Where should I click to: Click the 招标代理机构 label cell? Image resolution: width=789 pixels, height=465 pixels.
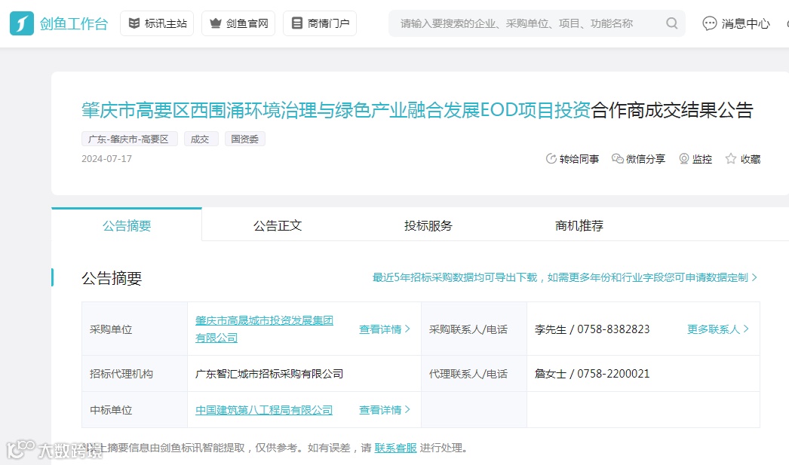tap(134, 374)
